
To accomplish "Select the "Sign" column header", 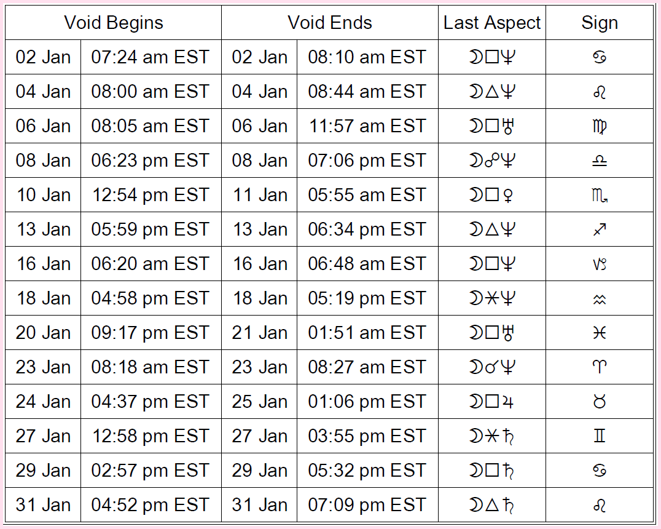I will (x=600, y=23).
